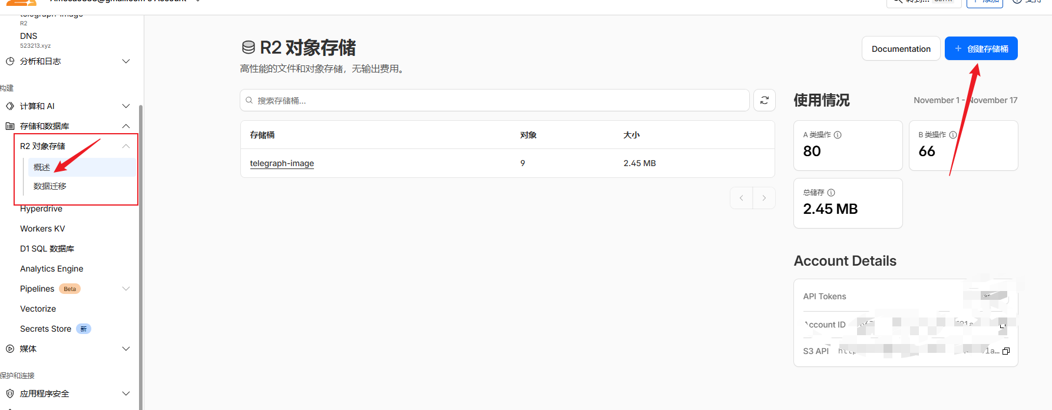Click the 计算和 AI sidebar label
Image resolution: width=1052 pixels, height=410 pixels.
click(x=37, y=106)
